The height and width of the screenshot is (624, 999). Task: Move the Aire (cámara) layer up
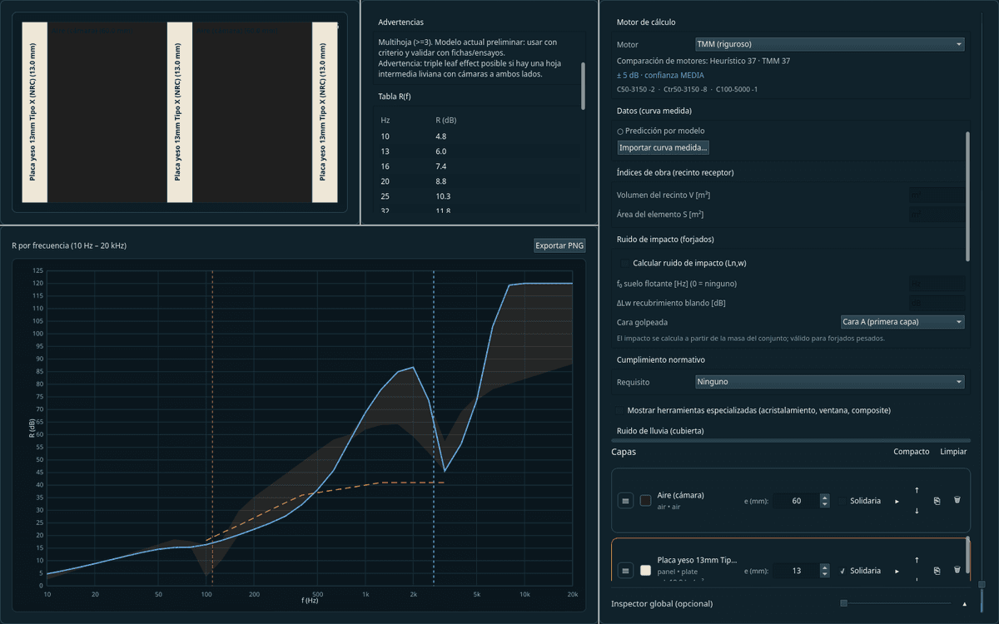[917, 490]
